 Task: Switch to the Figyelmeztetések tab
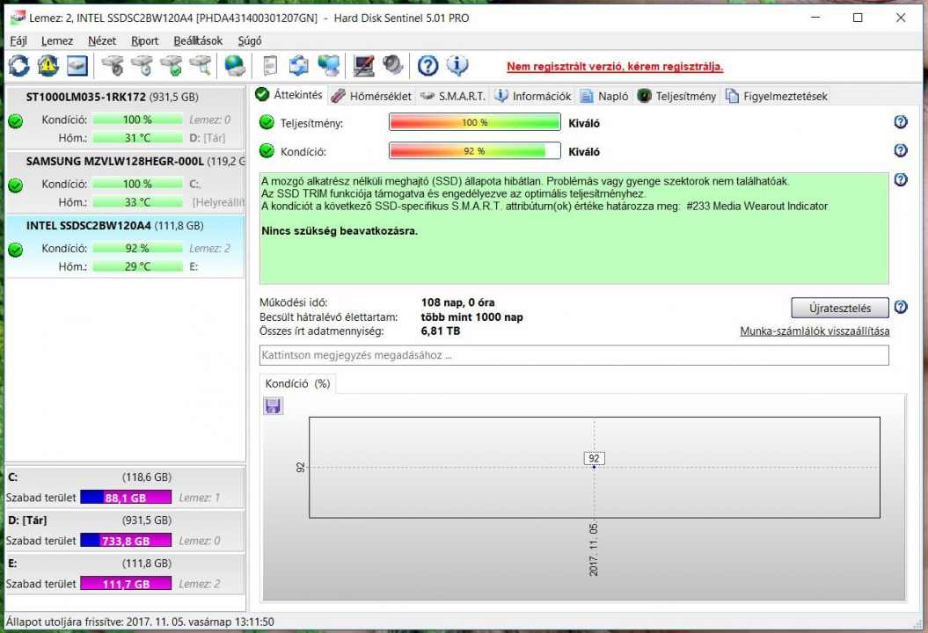pos(777,96)
